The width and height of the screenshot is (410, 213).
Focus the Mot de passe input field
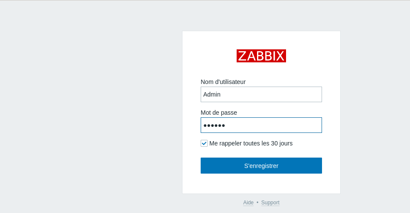261,125
